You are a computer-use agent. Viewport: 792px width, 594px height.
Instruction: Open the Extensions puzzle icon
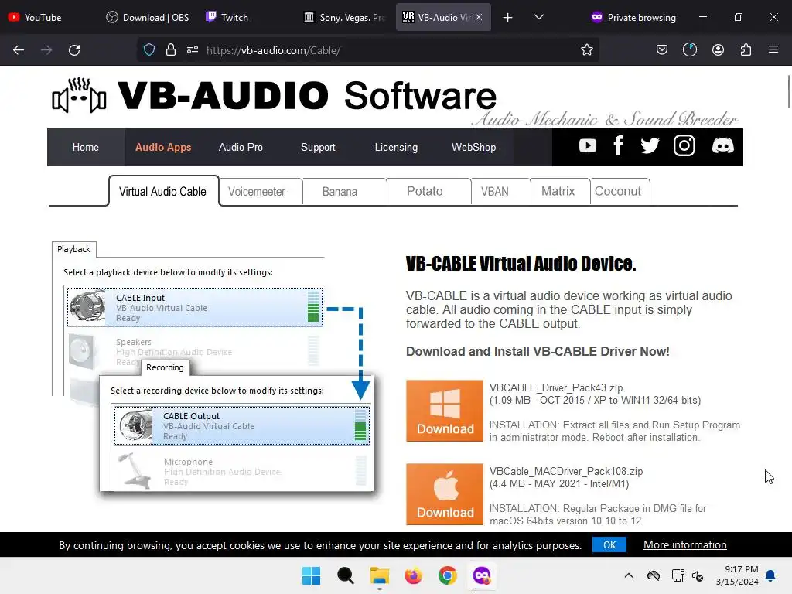[746, 50]
